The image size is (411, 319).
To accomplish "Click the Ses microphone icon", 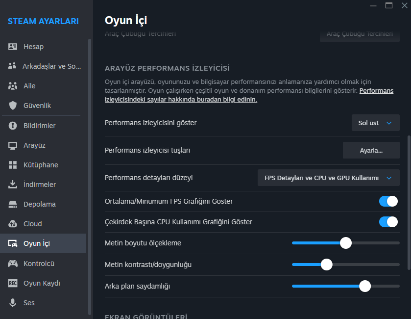I will coord(13,303).
